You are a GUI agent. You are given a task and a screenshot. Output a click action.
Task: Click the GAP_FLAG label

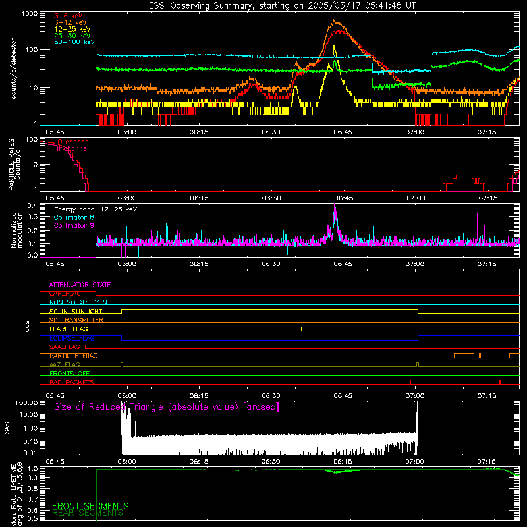pos(65,293)
